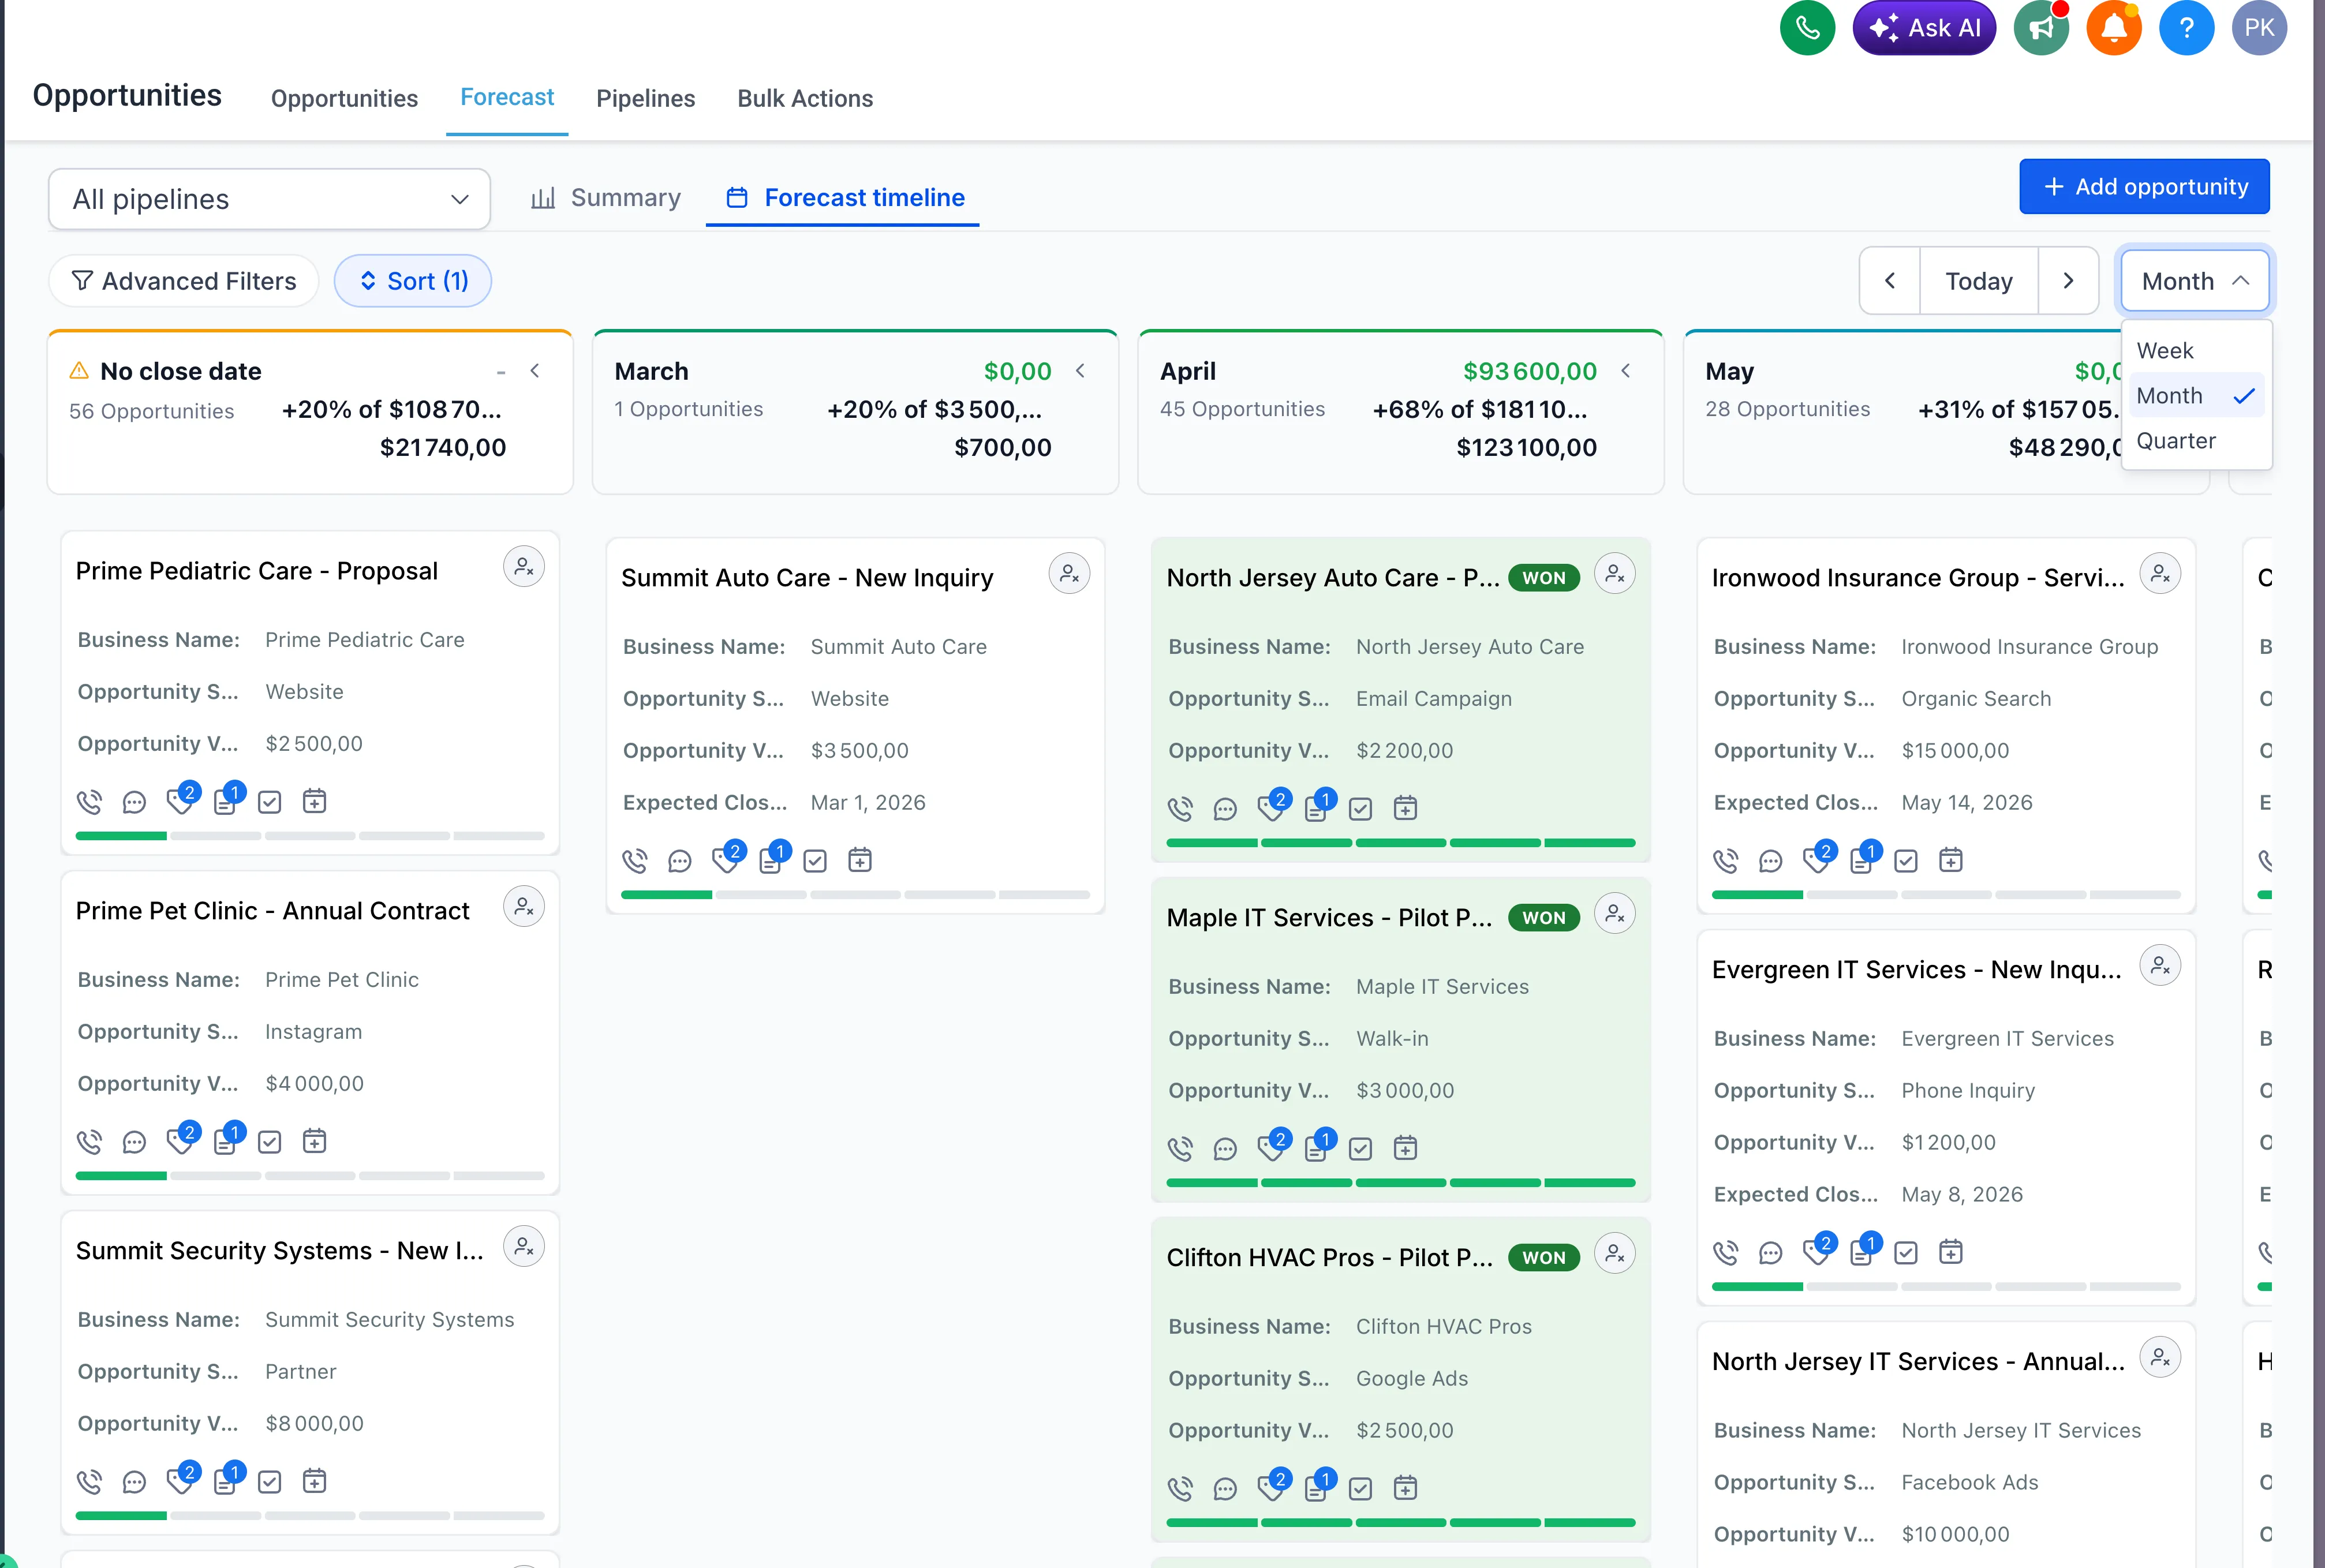Collapse the April column with its chevron

[x=1626, y=371]
